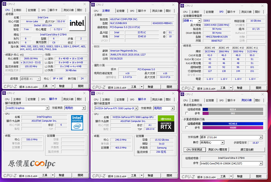Click the single thread reference 902 bar

[233, 113]
